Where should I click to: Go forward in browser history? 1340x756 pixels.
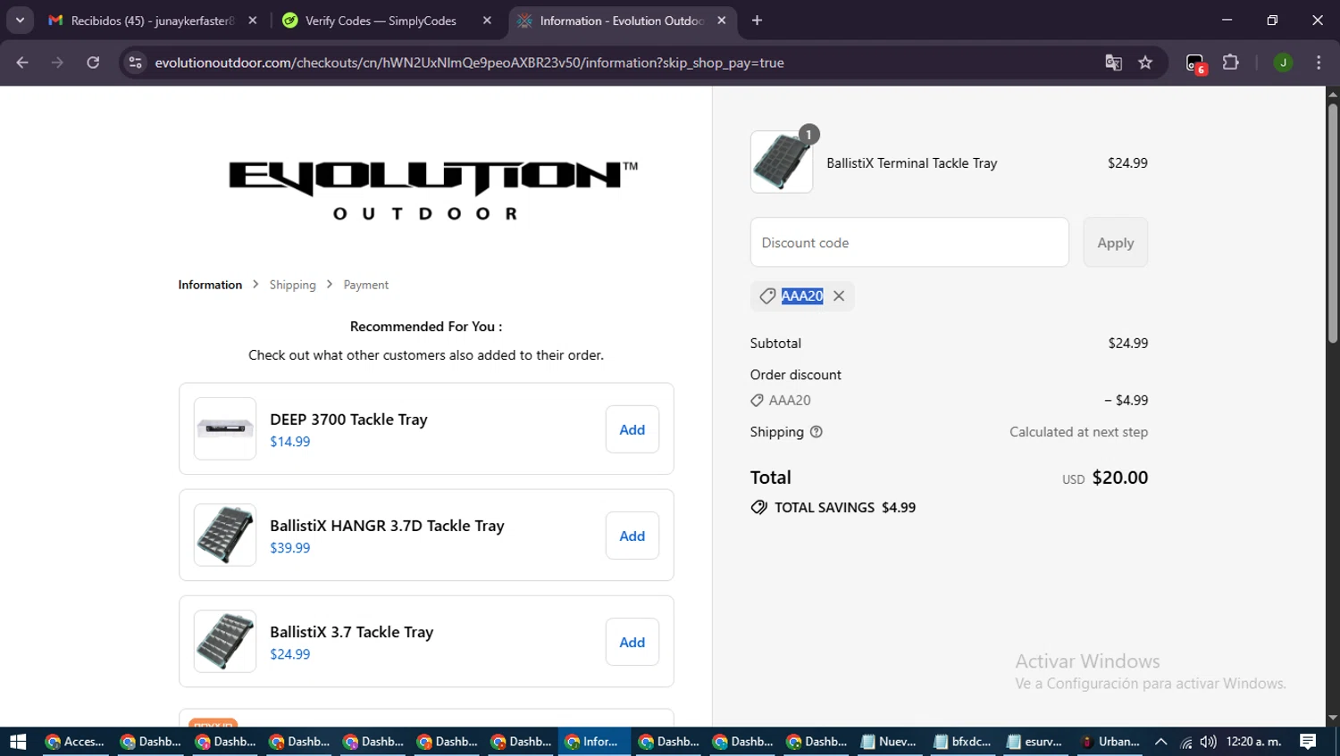[x=57, y=62]
